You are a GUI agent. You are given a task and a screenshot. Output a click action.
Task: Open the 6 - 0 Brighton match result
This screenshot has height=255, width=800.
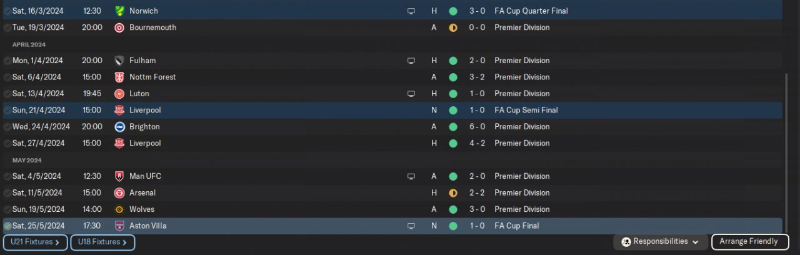[x=477, y=127]
